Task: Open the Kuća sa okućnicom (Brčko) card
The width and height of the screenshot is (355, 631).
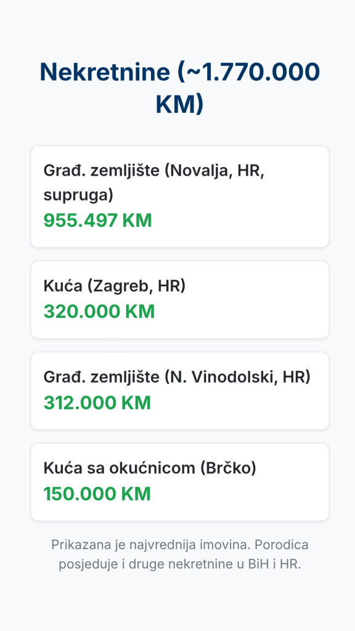Action: pyautogui.click(x=180, y=482)
